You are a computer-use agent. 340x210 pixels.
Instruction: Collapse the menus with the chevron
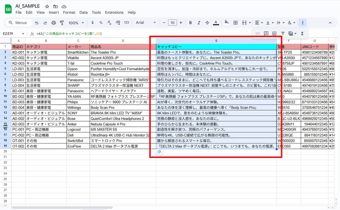(330, 23)
